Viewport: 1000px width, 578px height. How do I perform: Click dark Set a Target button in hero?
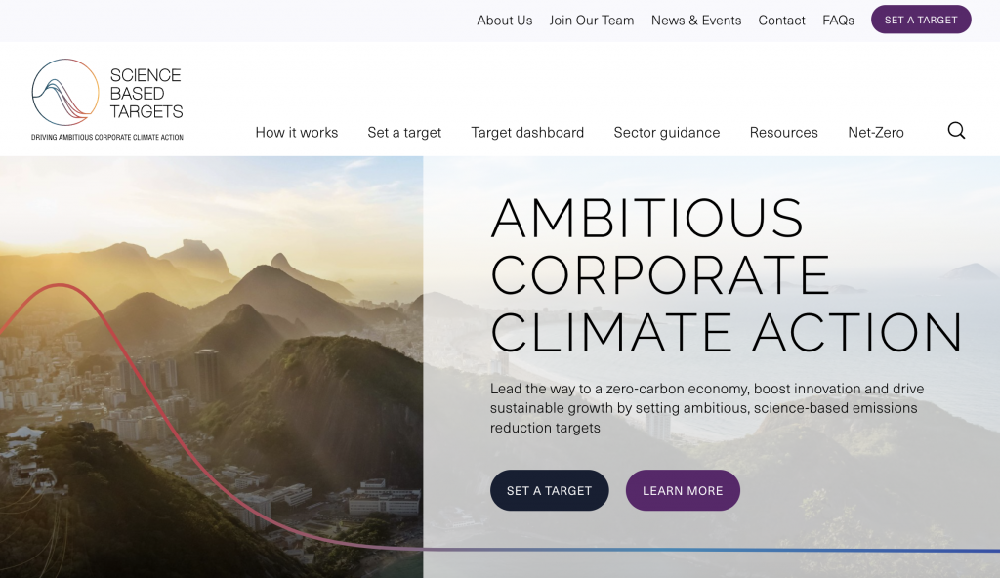point(550,490)
